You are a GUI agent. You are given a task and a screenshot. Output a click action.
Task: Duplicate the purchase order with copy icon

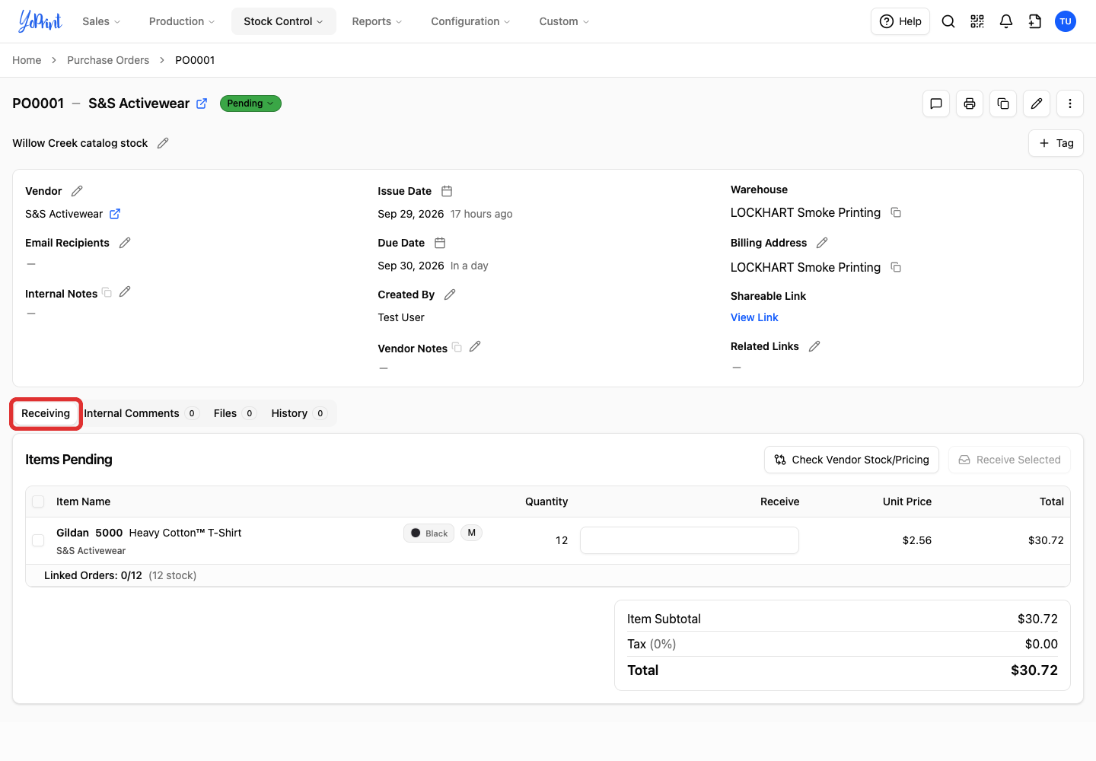(1003, 103)
